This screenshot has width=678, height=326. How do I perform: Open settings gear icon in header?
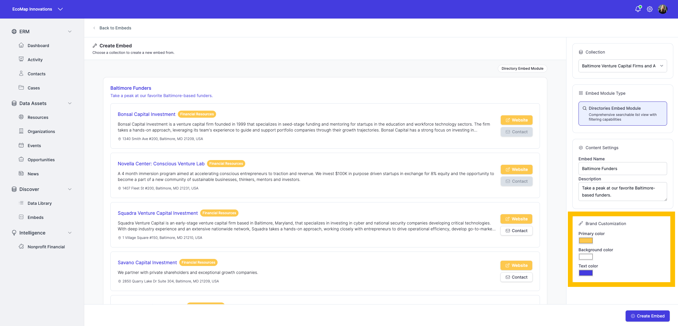click(x=650, y=9)
